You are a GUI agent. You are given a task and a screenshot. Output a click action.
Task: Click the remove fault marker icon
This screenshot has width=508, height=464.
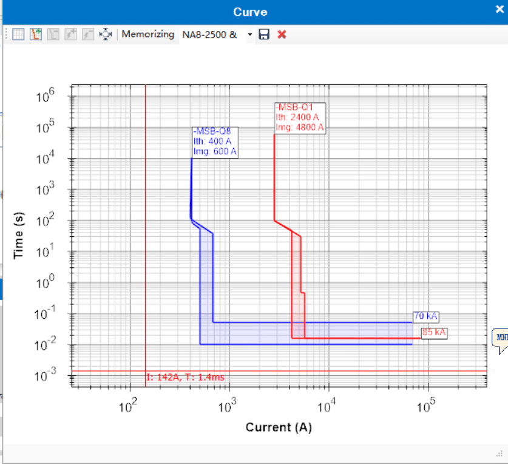coord(88,34)
